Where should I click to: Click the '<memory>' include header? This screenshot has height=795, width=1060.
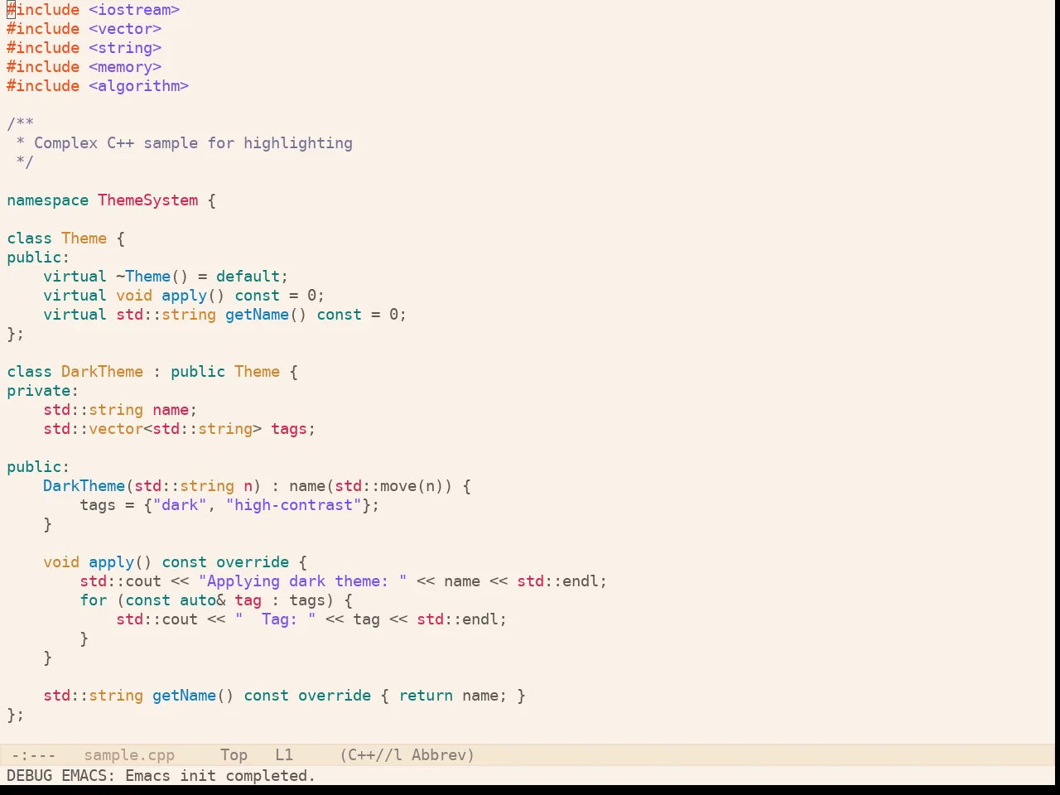(125, 67)
